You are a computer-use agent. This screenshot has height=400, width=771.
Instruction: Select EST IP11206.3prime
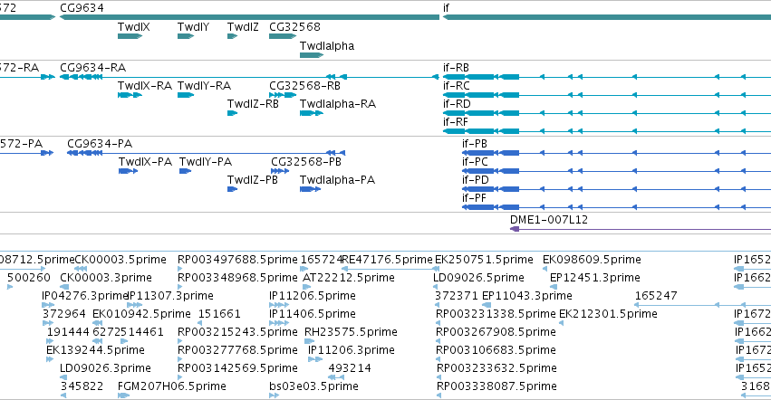point(352,351)
